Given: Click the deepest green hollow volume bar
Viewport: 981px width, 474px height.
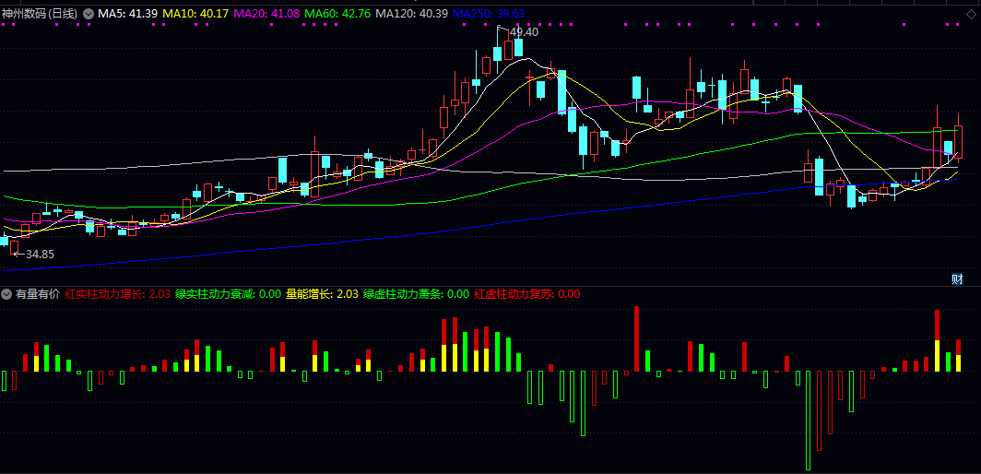Looking at the screenshot, I should point(808,421).
